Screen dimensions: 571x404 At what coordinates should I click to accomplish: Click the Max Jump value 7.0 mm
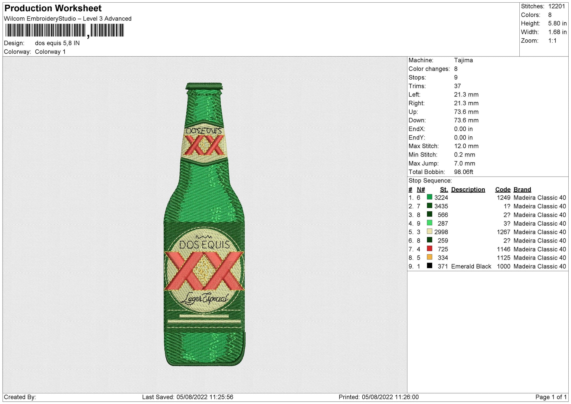pyautogui.click(x=465, y=163)
